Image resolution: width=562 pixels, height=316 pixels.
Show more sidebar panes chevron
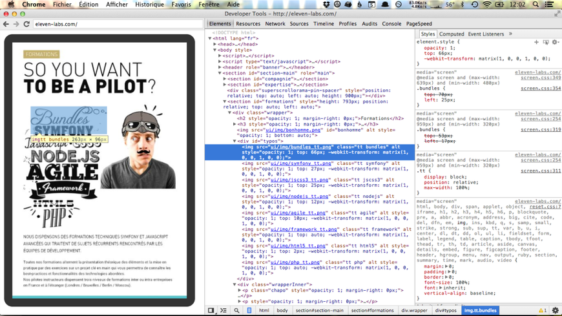510,34
